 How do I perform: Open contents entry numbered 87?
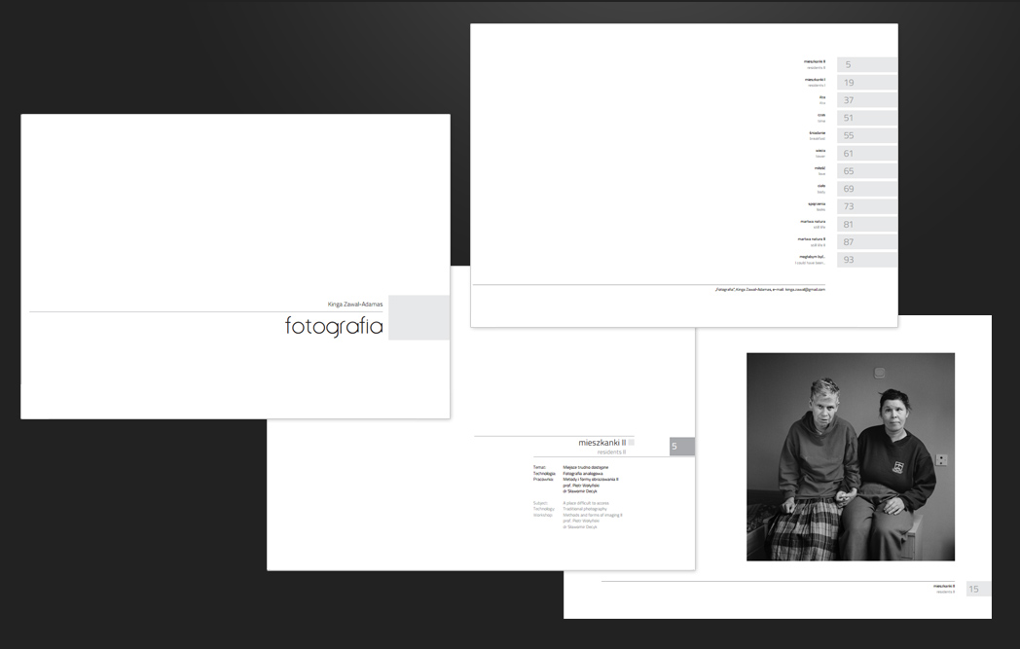[866, 242]
